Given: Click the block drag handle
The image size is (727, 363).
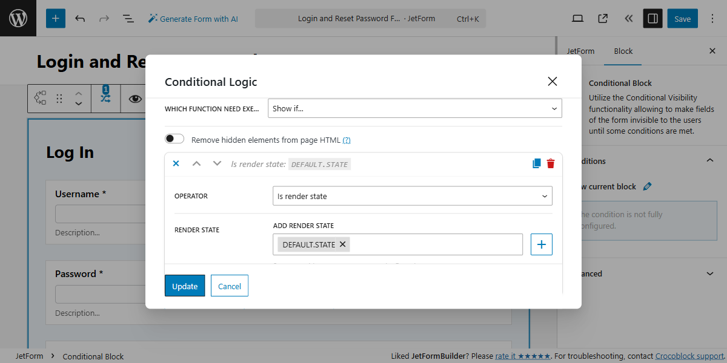Looking at the screenshot, I should (x=59, y=98).
